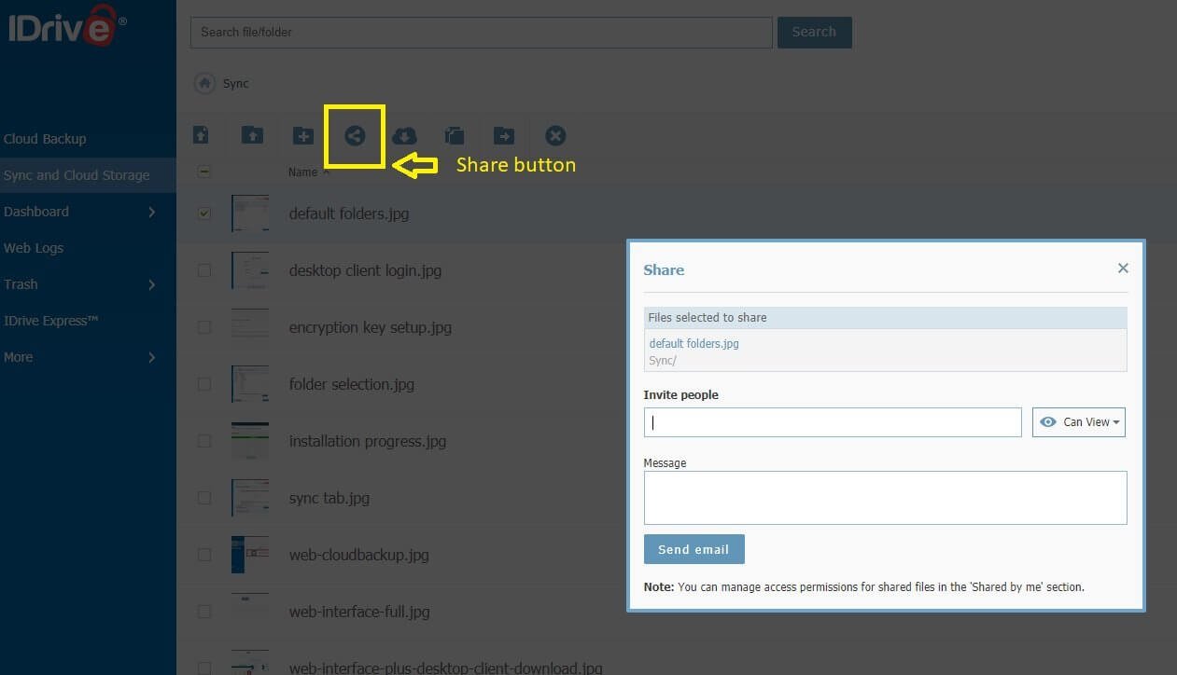Close the Share dialog with the X

(x=1123, y=269)
